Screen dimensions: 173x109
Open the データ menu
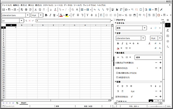coord(68,5)
